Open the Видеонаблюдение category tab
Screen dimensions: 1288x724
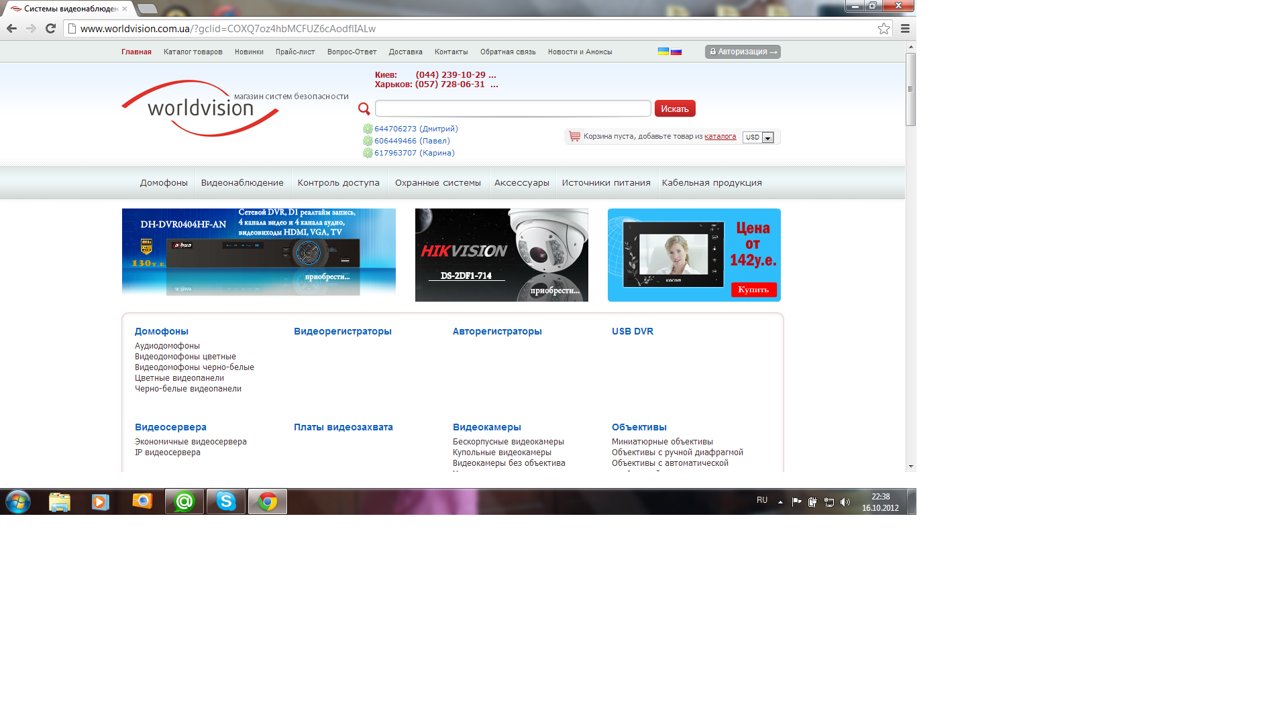242,182
